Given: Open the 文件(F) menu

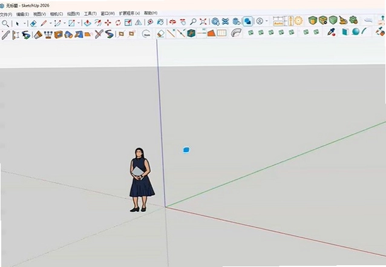Looking at the screenshot, I should coord(6,14).
